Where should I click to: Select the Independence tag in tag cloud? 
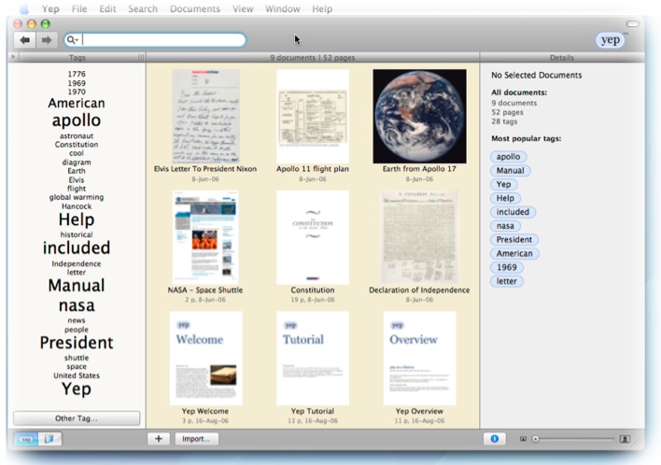[x=77, y=263]
